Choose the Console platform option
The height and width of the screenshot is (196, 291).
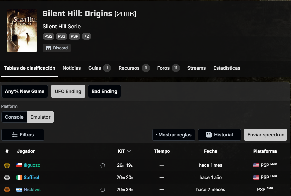14,117
